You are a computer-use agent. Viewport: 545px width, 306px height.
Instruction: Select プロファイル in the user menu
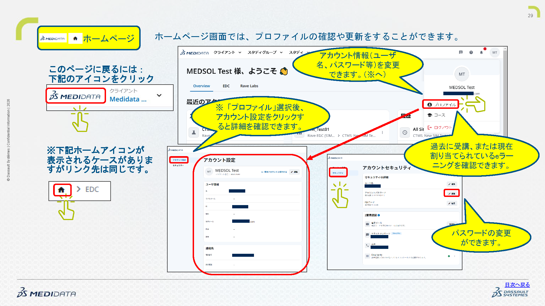[441, 104]
